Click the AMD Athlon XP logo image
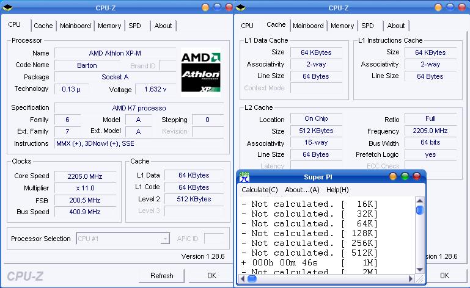This screenshot has height=288, width=470. [200, 73]
